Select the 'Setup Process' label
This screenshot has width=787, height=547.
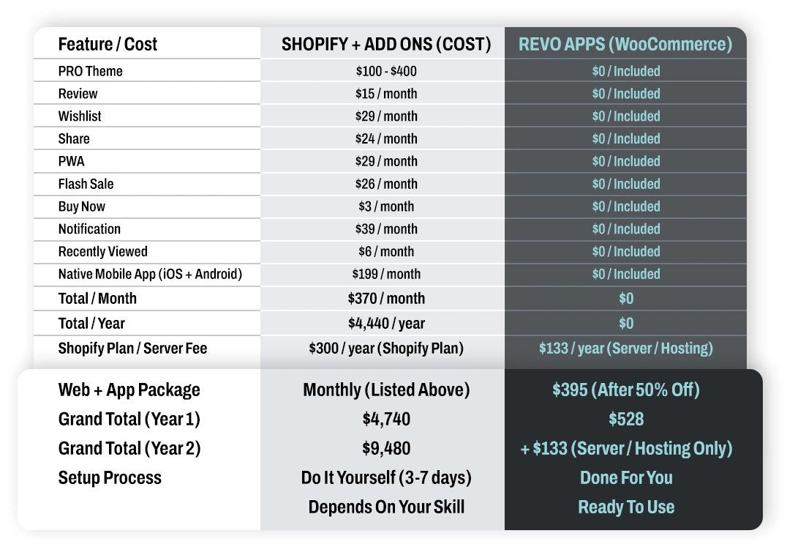[x=110, y=477]
